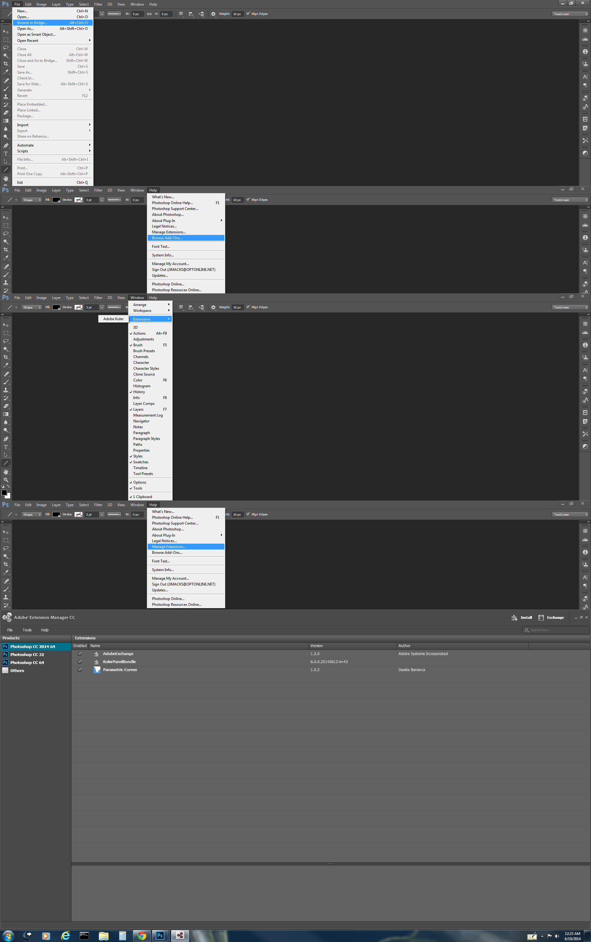Expand the Extensions submenu in the Window menu
This screenshot has width=591, height=942.
[x=150, y=319]
